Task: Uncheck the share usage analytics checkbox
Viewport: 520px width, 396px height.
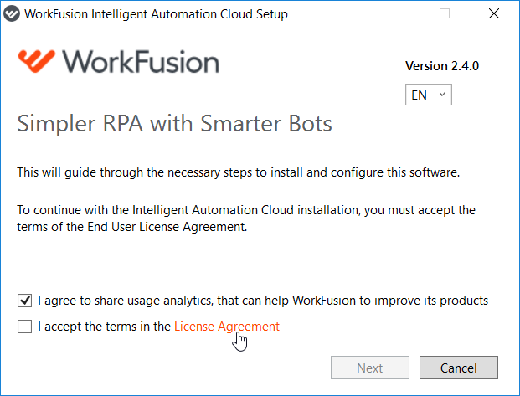Action: [x=24, y=301]
